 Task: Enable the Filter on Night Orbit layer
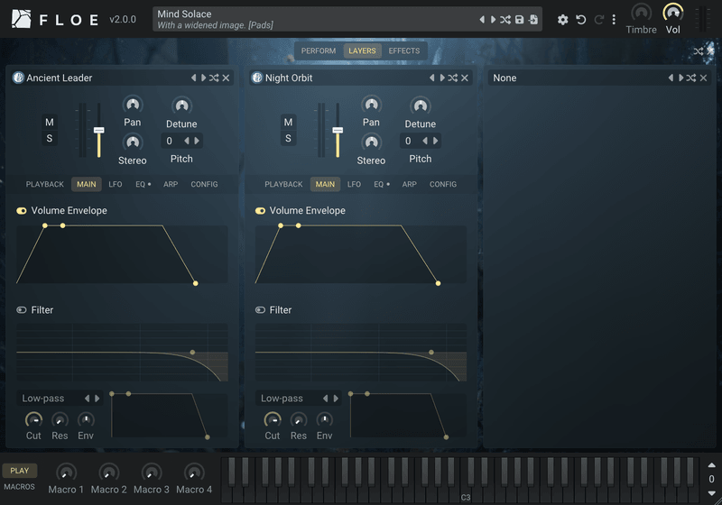[x=260, y=310]
